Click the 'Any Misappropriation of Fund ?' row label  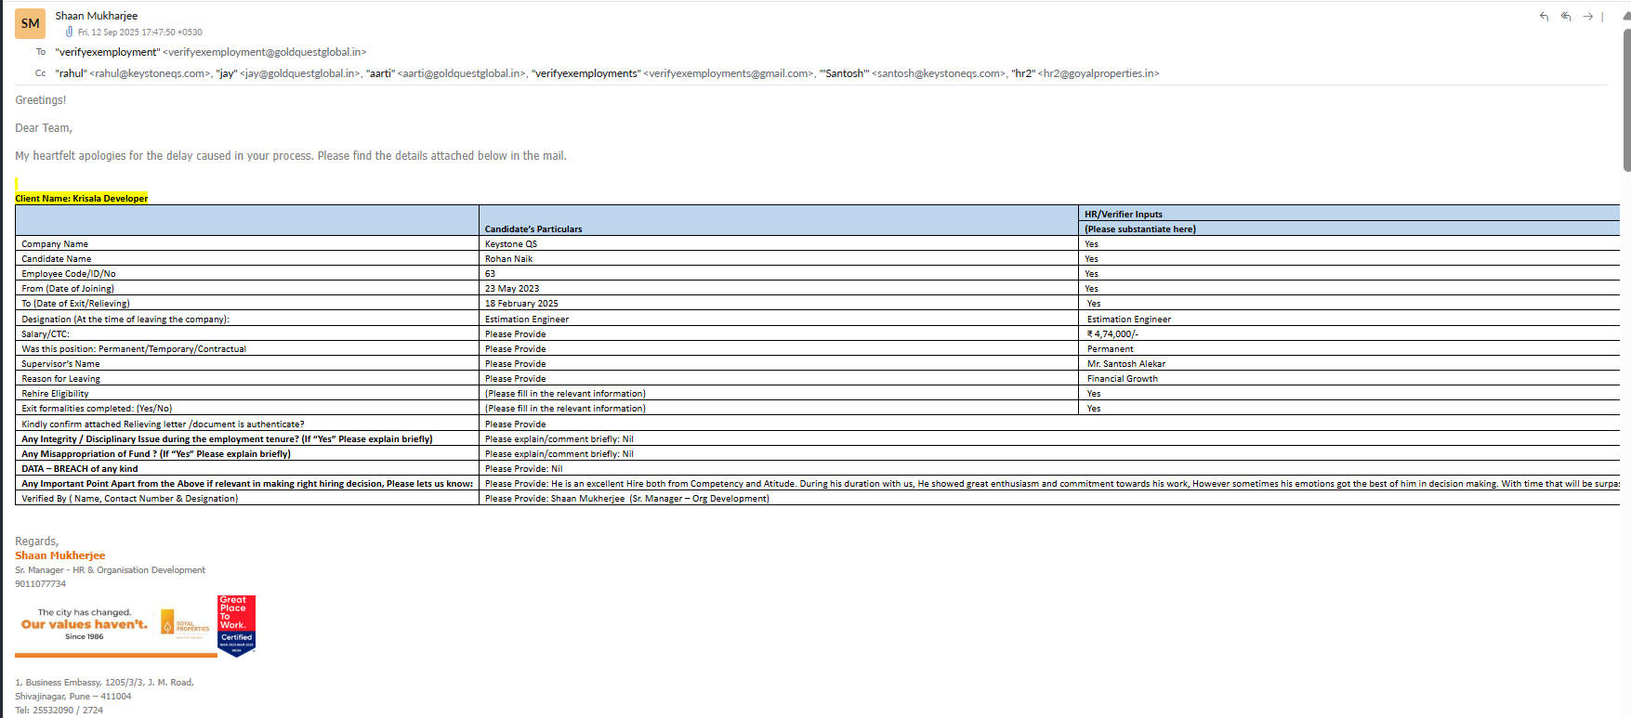(x=156, y=453)
